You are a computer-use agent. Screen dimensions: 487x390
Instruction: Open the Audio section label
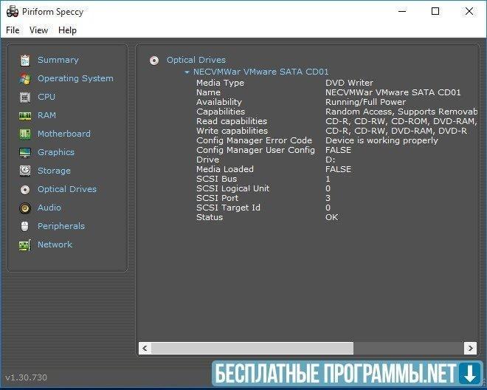(x=49, y=208)
